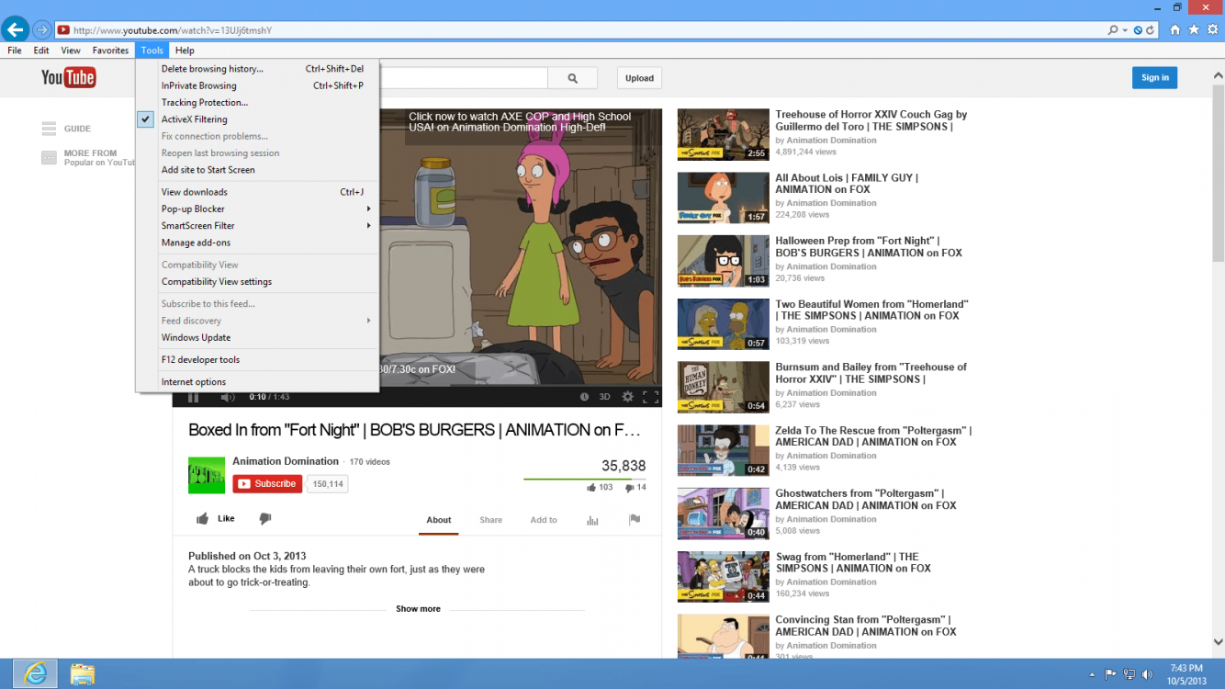Click the Action Center flag tray icon

click(x=1110, y=674)
